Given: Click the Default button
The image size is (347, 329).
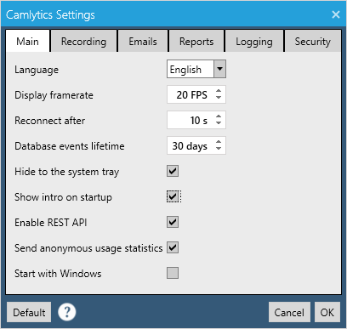Looking at the screenshot, I should click(x=29, y=312).
